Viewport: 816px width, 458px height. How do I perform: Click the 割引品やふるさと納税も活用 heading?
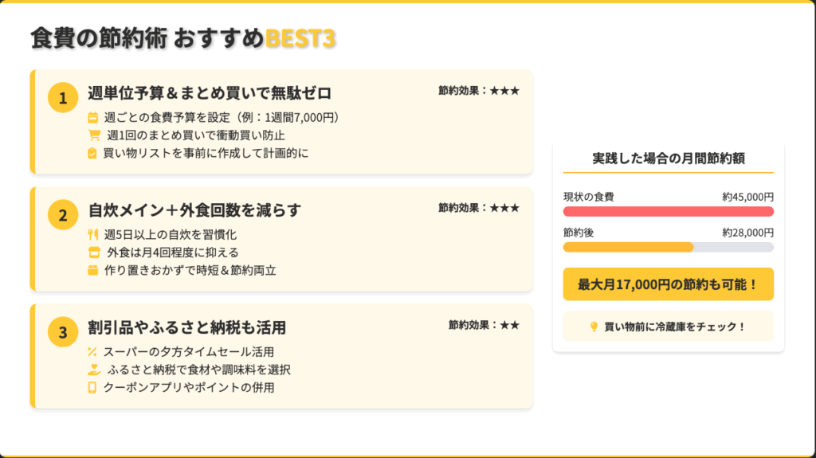point(187,327)
